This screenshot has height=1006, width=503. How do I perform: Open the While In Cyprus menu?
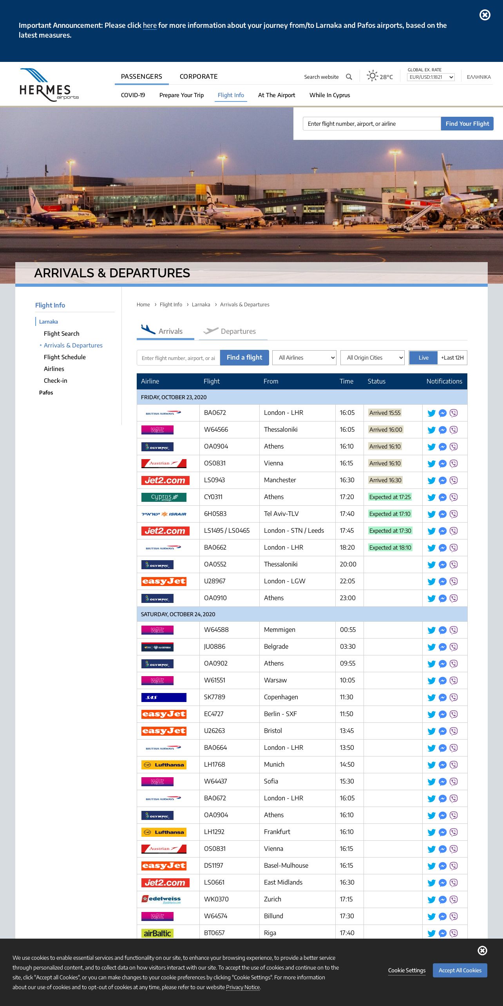(330, 95)
